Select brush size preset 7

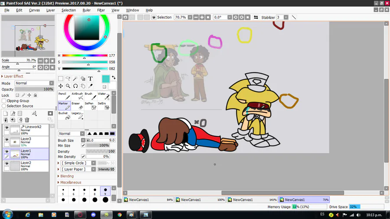coord(84,191)
